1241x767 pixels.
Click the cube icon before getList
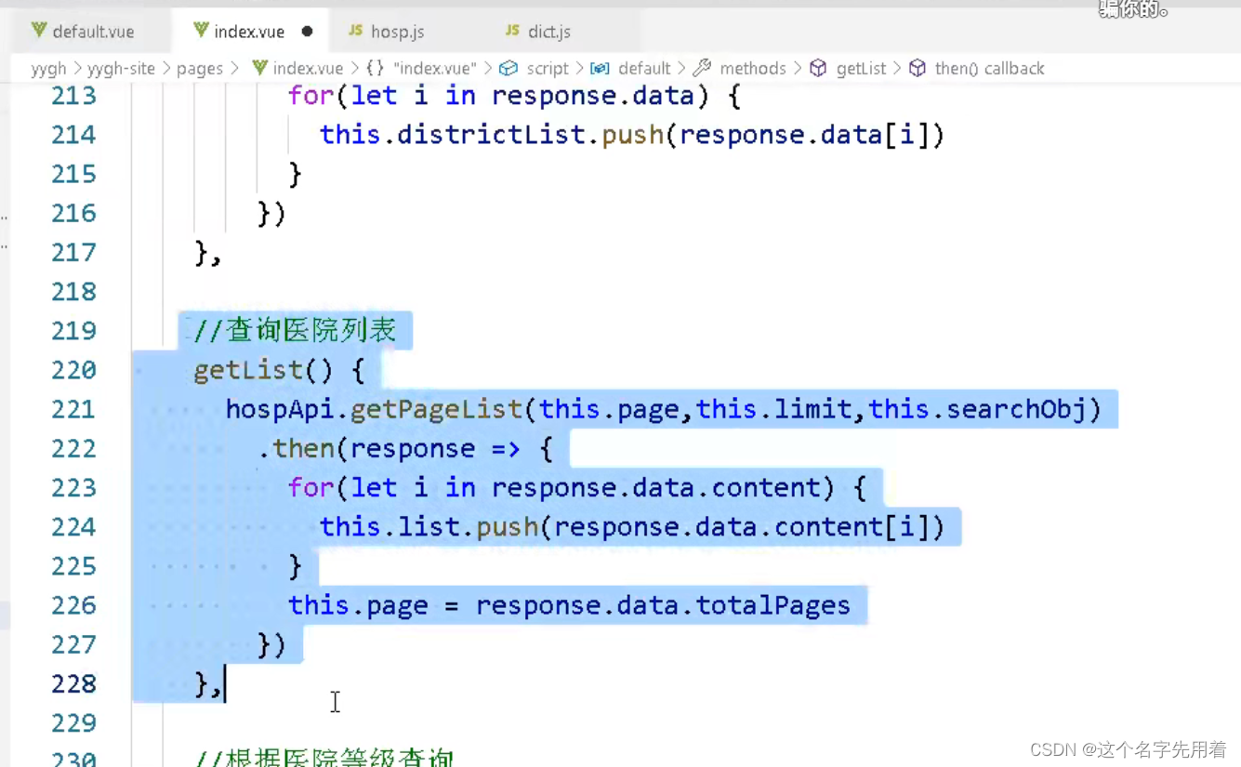pos(818,68)
